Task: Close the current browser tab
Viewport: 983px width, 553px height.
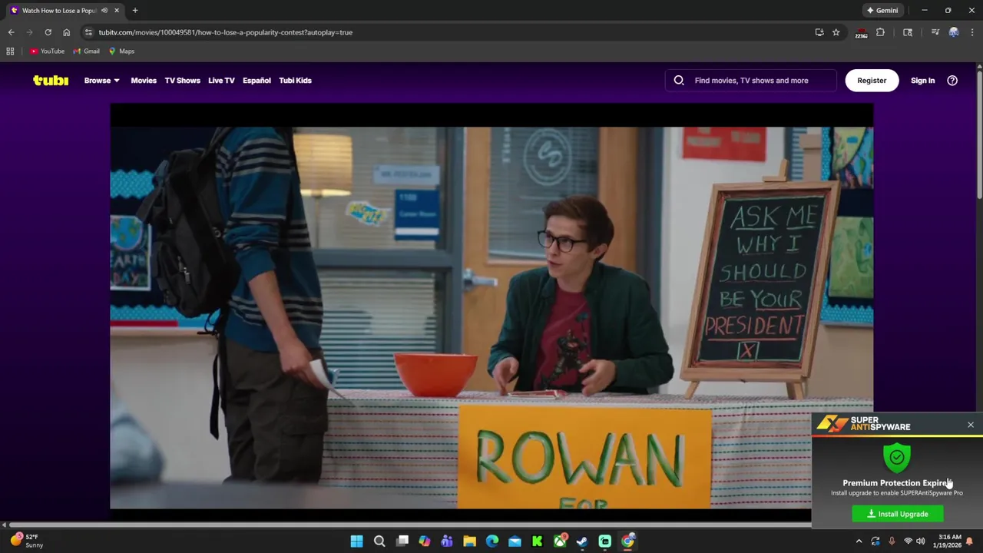Action: coord(117,11)
